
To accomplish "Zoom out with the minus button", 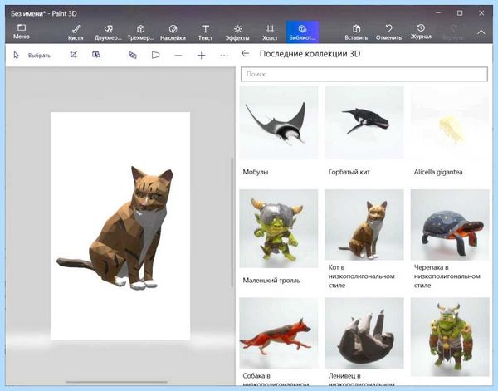I will 178,56.
